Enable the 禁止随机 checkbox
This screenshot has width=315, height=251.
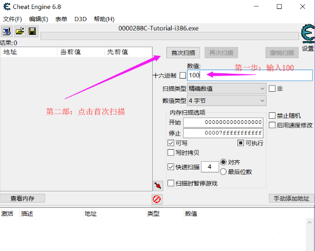(x=272, y=115)
